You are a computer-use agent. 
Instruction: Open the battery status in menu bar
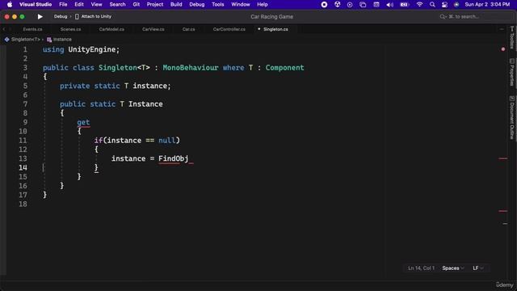(x=404, y=4)
